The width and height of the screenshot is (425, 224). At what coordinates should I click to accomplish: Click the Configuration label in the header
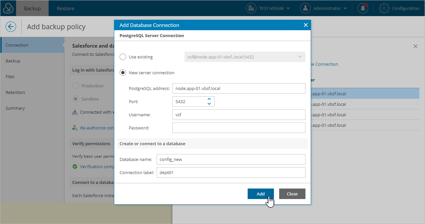coord(406,8)
